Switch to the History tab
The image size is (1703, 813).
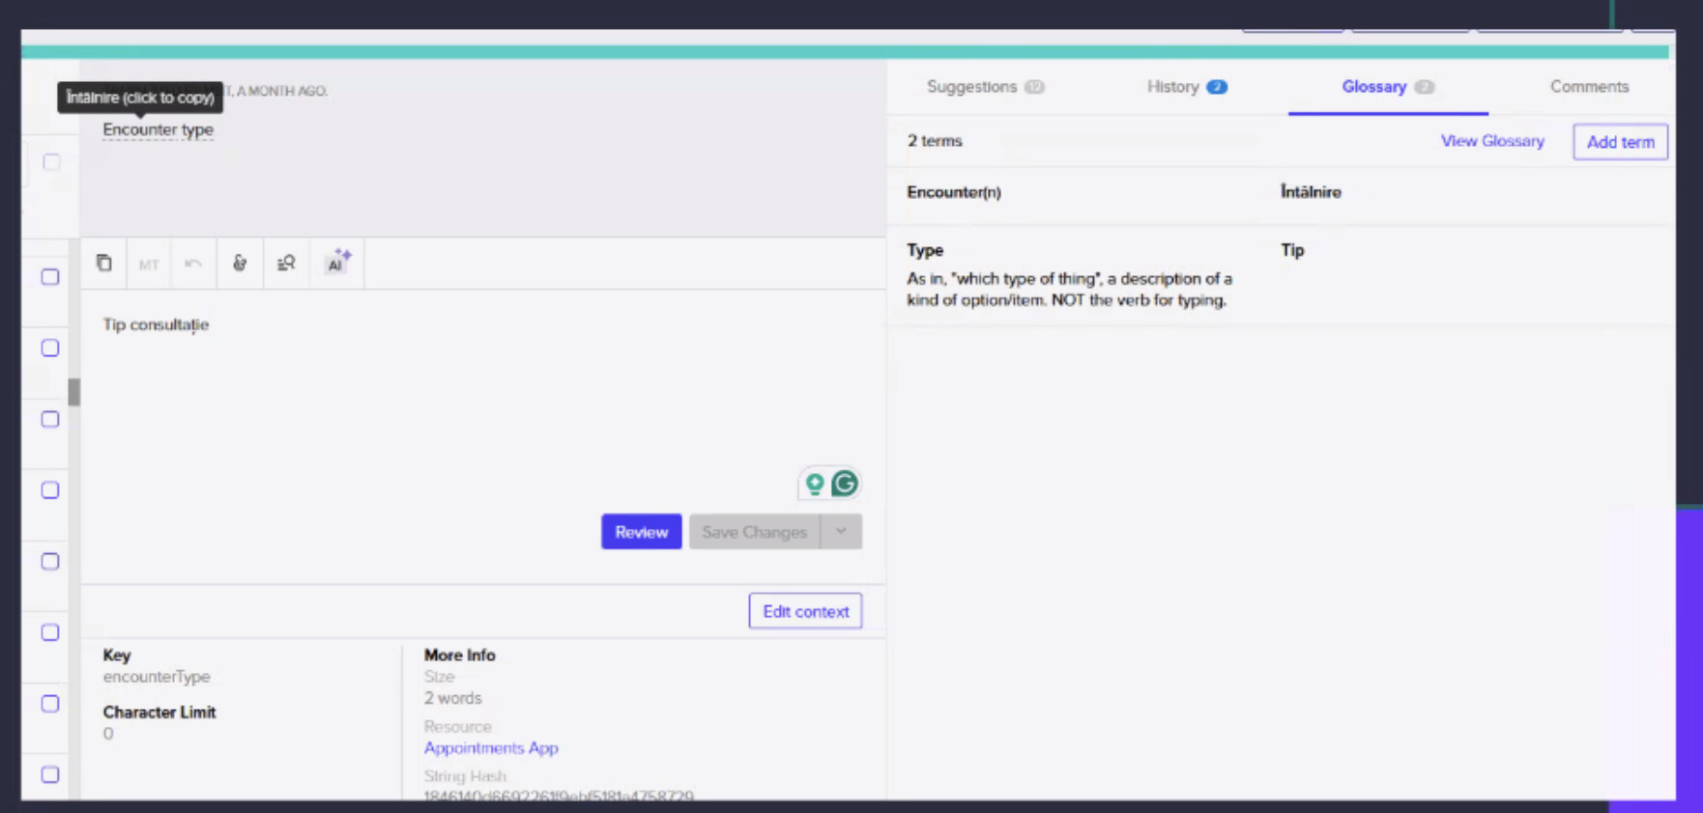pyautogui.click(x=1186, y=87)
